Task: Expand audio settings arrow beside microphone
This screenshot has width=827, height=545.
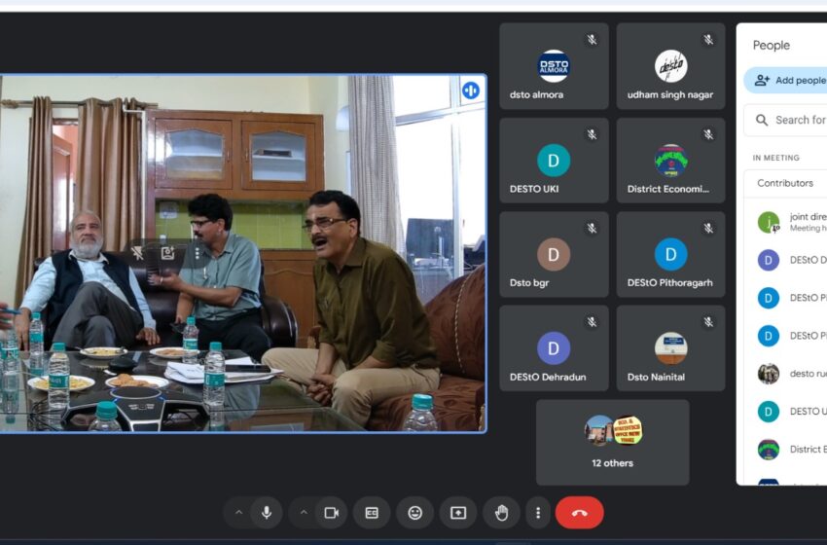Action: (x=239, y=513)
